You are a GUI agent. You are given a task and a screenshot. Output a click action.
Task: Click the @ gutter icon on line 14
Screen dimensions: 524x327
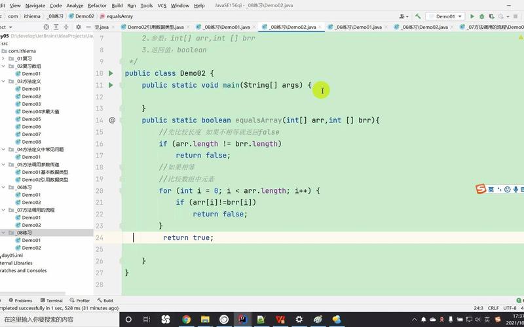point(112,120)
